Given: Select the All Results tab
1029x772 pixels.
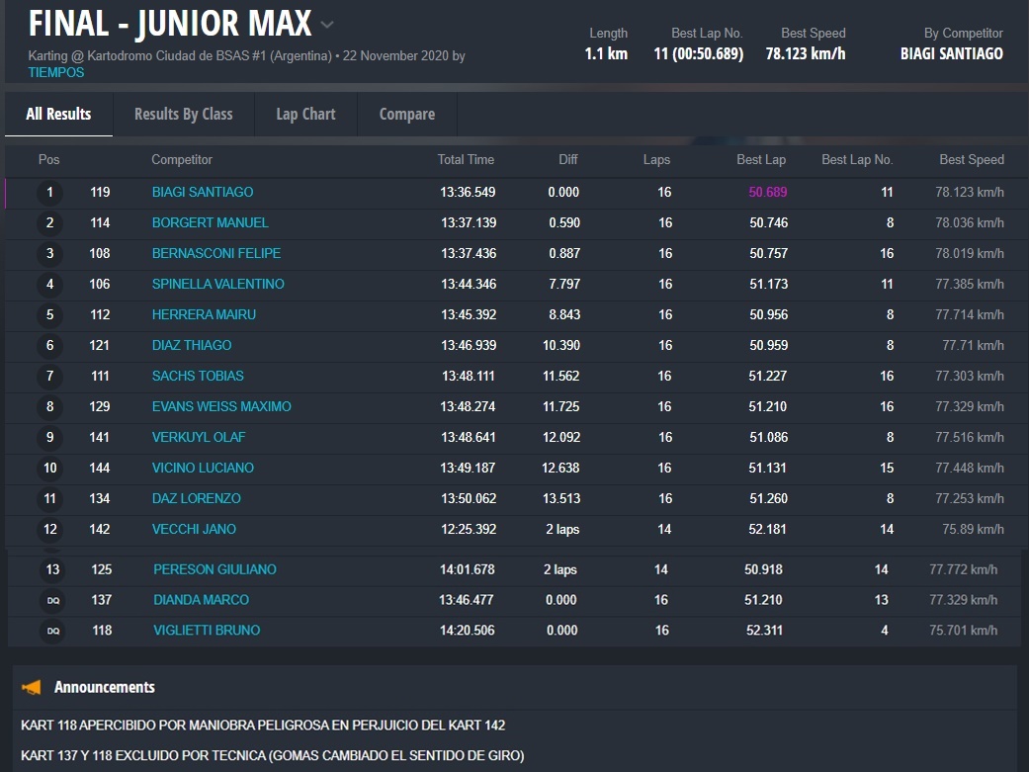Looking at the screenshot, I should (x=58, y=114).
